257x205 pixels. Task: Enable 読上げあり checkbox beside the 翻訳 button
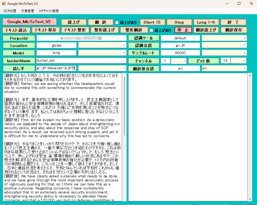coord(117,23)
